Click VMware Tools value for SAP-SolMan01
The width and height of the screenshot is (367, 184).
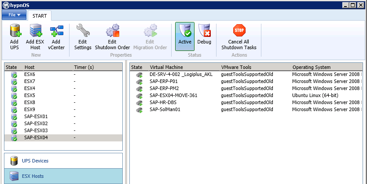click(247, 109)
